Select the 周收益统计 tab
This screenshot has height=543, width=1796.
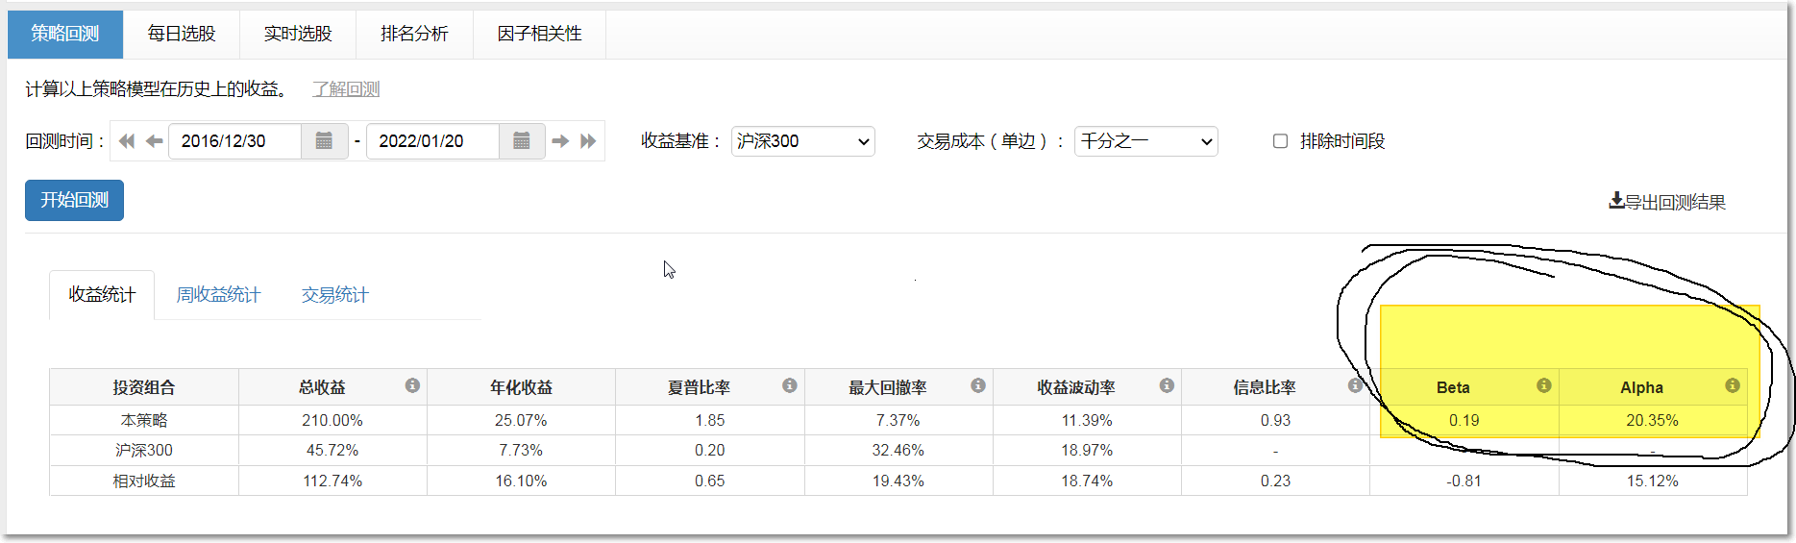tap(218, 295)
